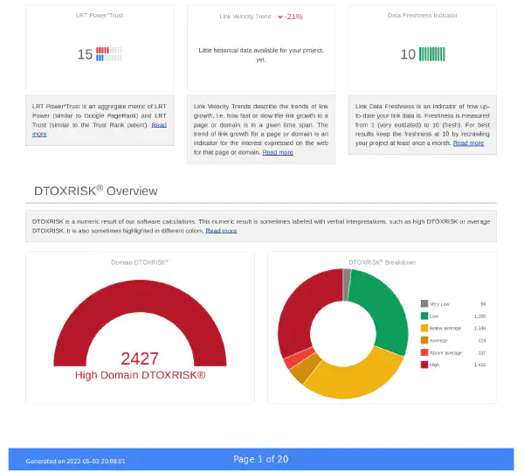The width and height of the screenshot is (524, 473).
Task: Click the Link Velocity Trend card title
Action: point(245,17)
